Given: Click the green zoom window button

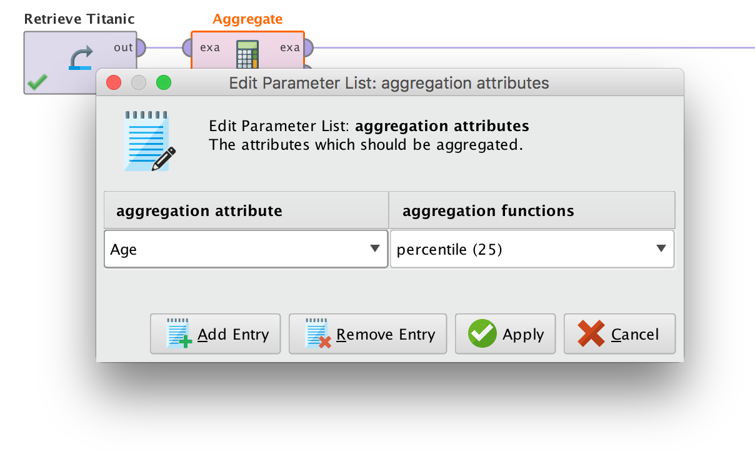Looking at the screenshot, I should pos(163,82).
